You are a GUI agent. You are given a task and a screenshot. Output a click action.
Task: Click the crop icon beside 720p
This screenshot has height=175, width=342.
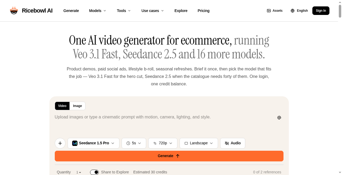click(155, 143)
